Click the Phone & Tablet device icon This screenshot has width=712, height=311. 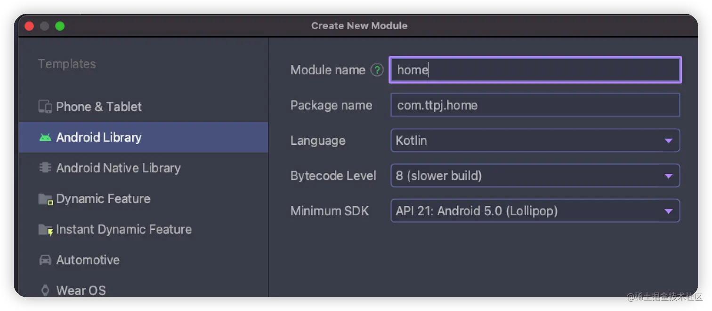click(x=45, y=107)
